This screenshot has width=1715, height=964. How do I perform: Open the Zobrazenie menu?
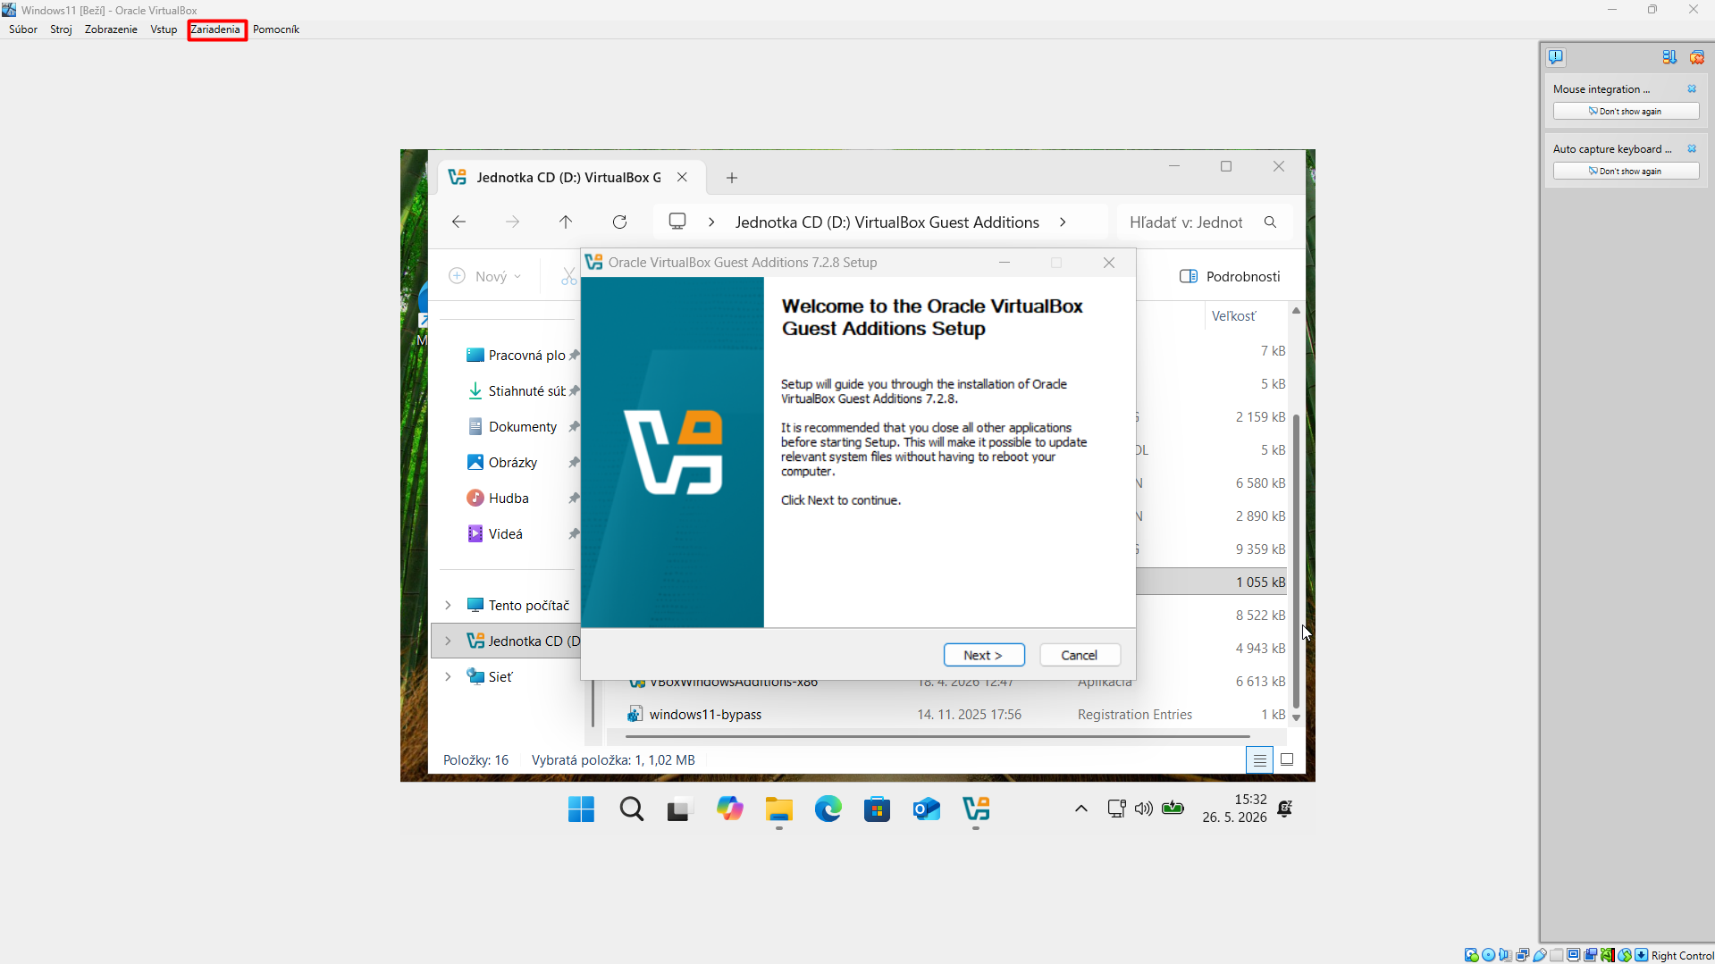[x=111, y=29]
